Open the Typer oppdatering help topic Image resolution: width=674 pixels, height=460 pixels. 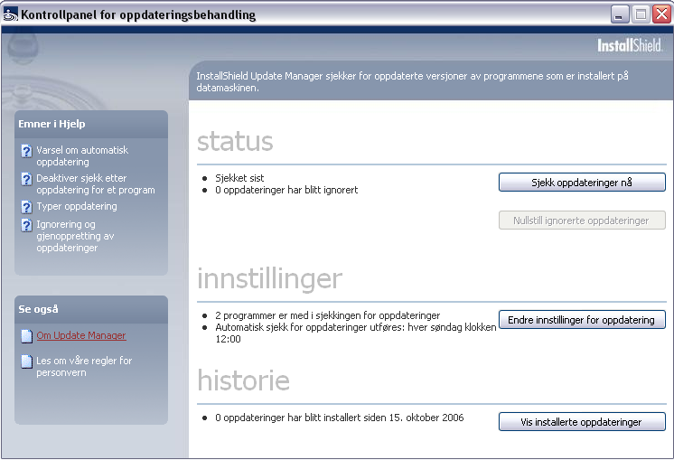77,206
